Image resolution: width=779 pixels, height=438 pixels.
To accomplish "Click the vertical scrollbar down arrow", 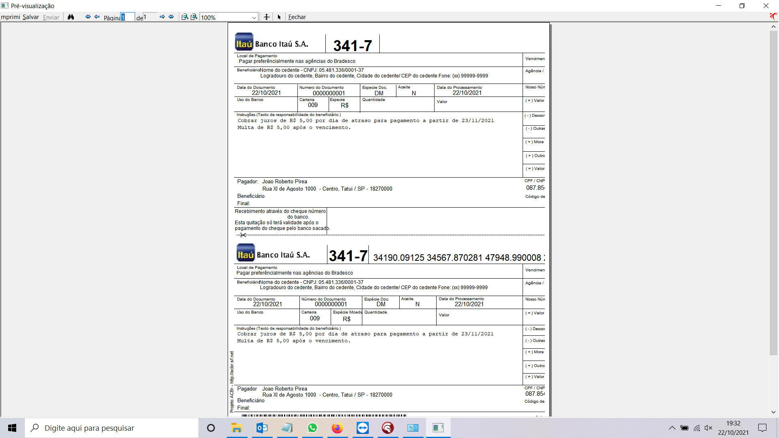I will pyautogui.click(x=773, y=412).
